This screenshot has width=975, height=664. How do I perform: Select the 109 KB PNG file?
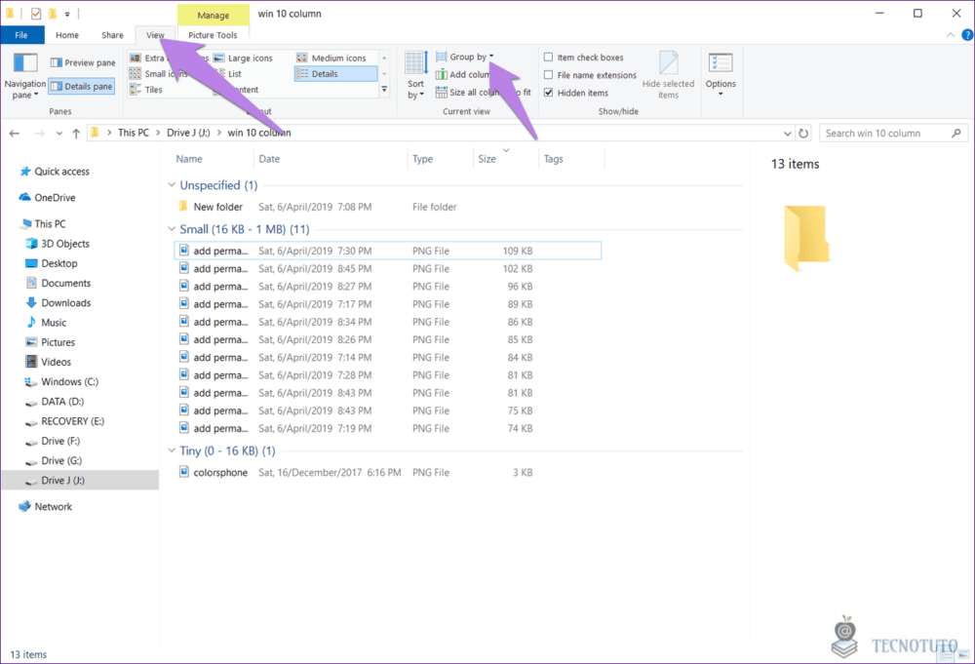coord(388,251)
